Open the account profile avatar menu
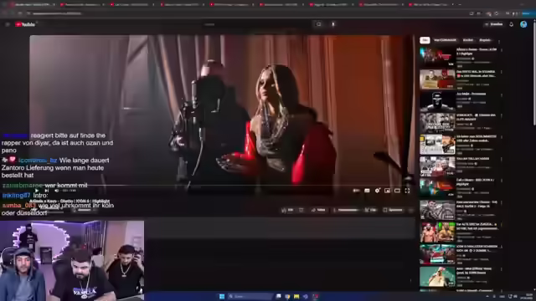This screenshot has width=536, height=301. 523,24
